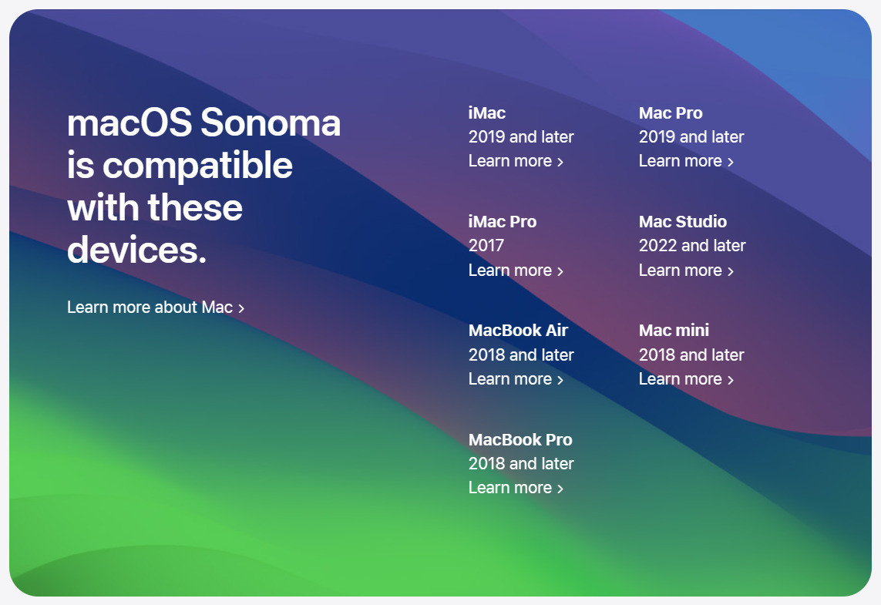Click the chevron arrow in Mac Studio section
This screenshot has width=881, height=605.
731,271
